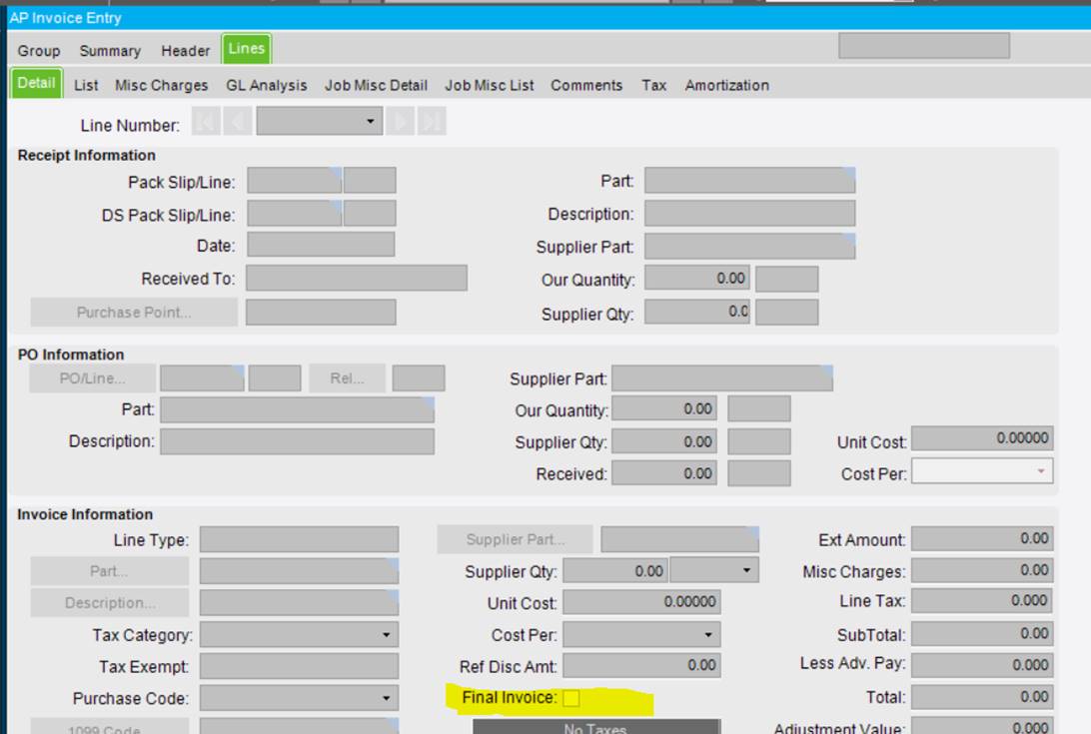Image resolution: width=1091 pixels, height=734 pixels.
Task: Click the Tax Exempt field
Action: click(x=299, y=666)
